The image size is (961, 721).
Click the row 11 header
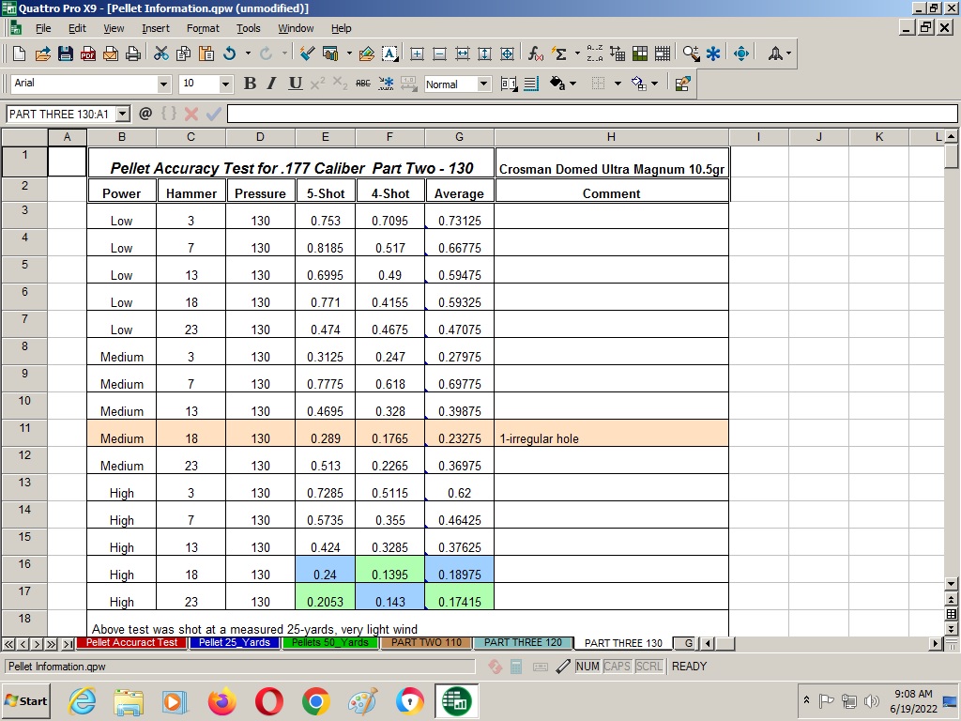click(24, 433)
